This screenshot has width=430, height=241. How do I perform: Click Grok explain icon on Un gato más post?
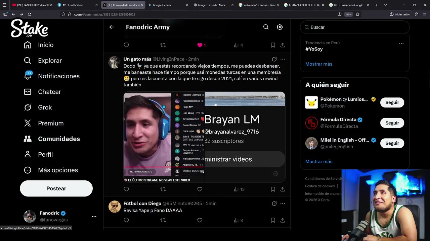click(x=274, y=59)
